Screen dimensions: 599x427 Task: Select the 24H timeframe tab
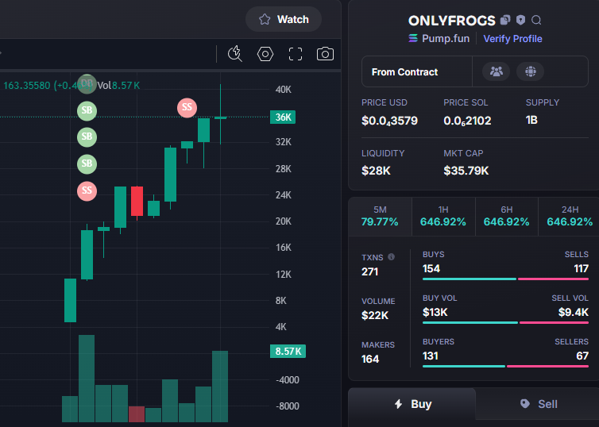569,217
